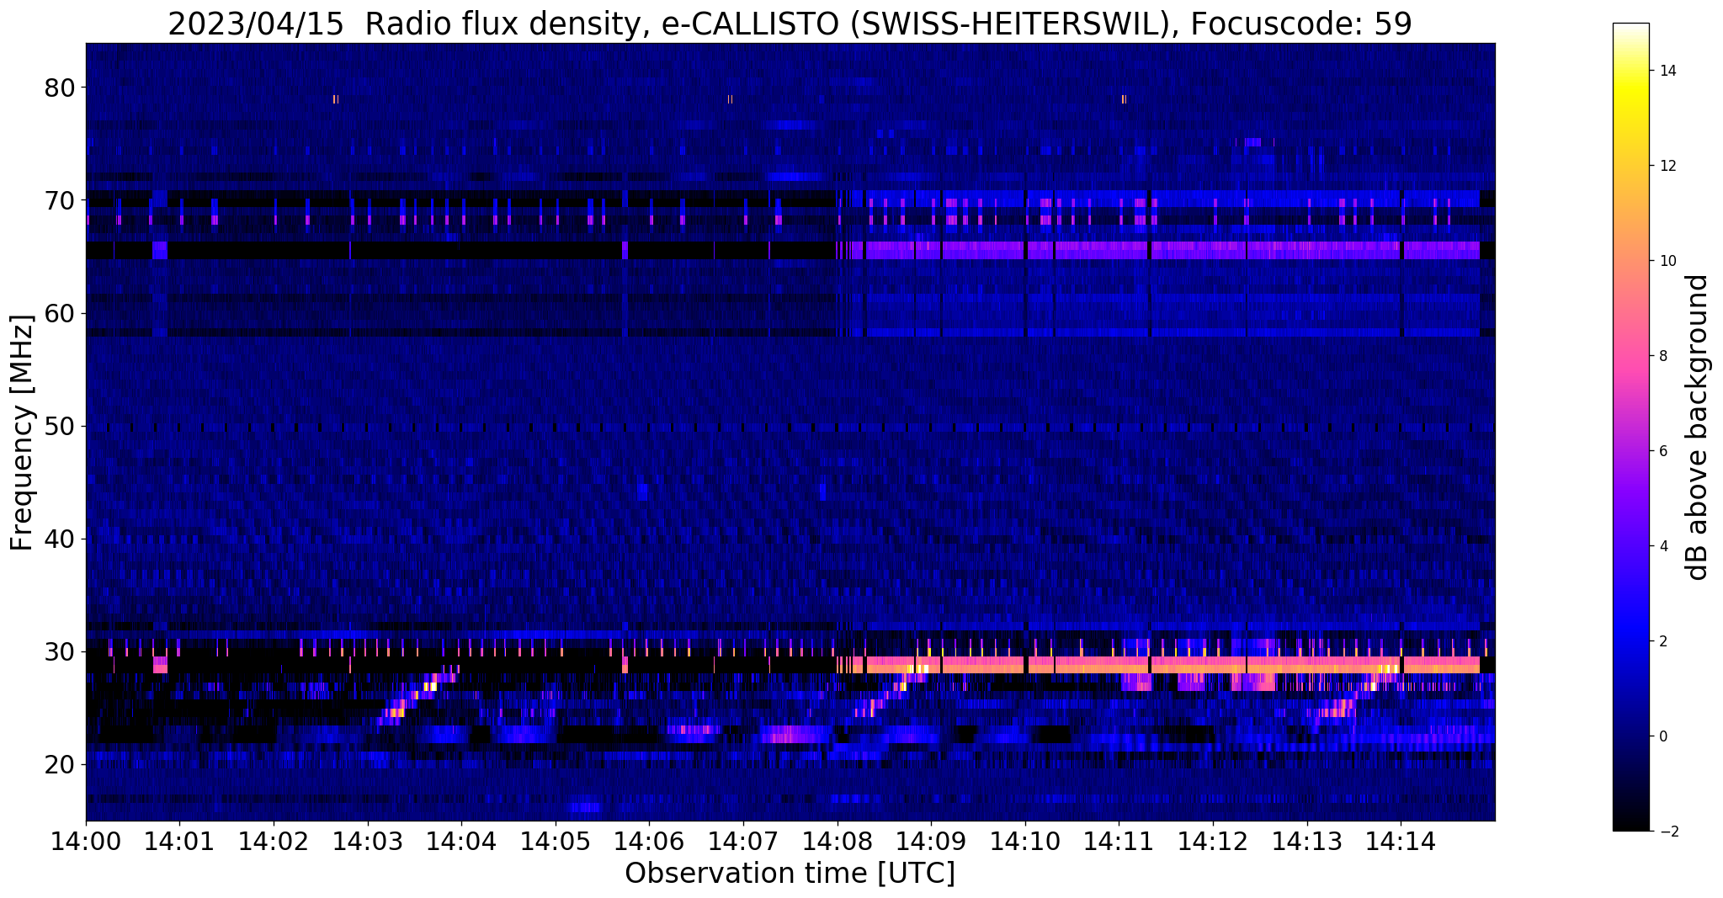
Task: Click the 30 MHz frequency tick label
Action: [61, 651]
